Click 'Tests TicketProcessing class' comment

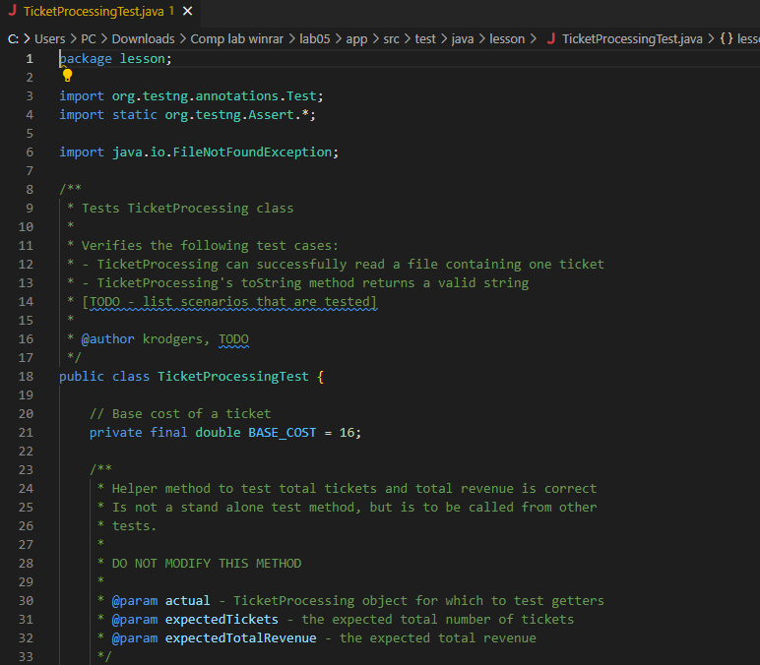(188, 209)
